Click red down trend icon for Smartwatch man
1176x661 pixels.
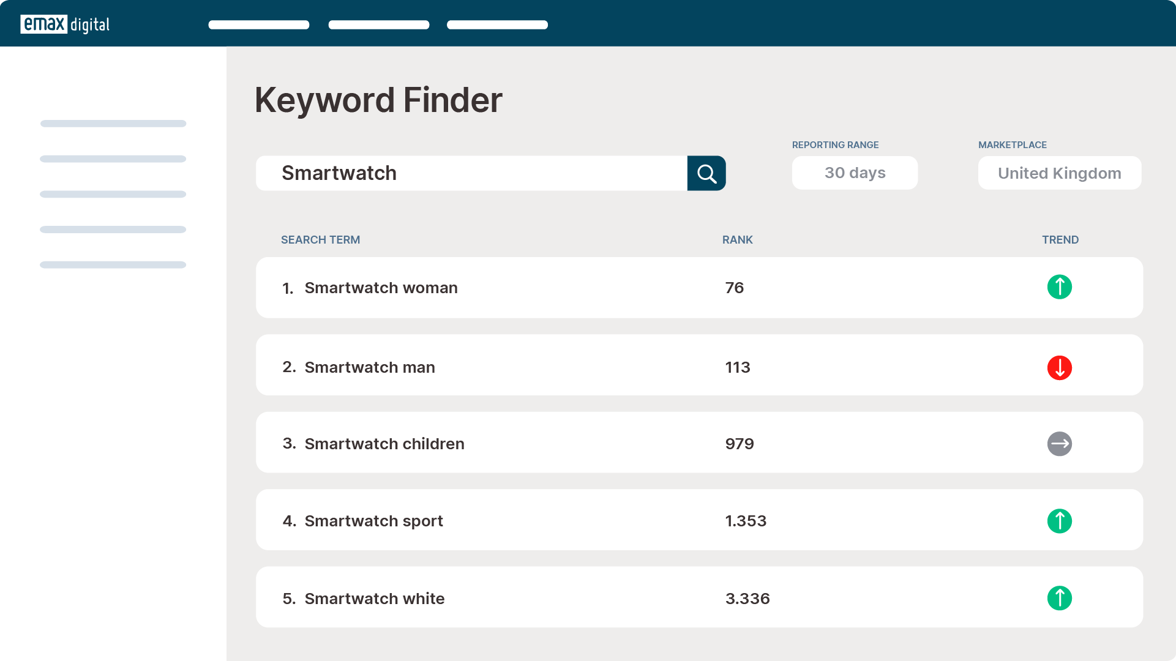tap(1059, 368)
